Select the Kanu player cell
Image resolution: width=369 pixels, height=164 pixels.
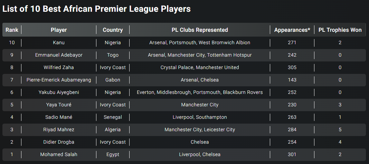tap(59, 42)
